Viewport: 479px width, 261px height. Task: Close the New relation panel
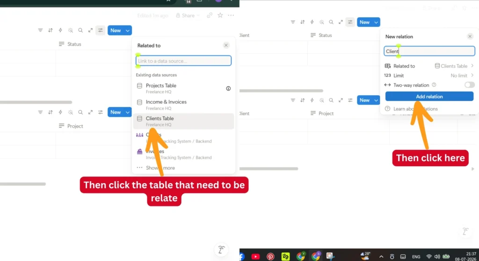pyautogui.click(x=470, y=36)
